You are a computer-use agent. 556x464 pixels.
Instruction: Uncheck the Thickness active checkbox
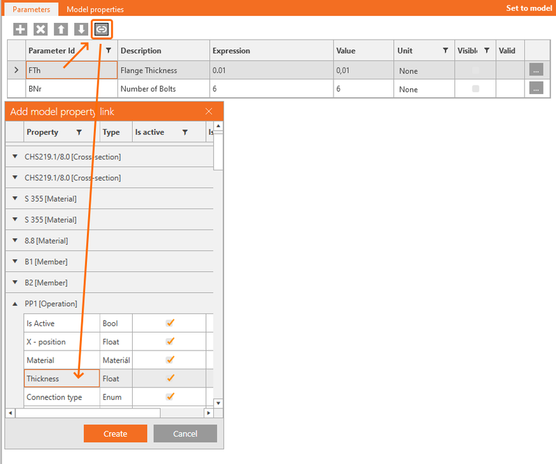(x=170, y=378)
